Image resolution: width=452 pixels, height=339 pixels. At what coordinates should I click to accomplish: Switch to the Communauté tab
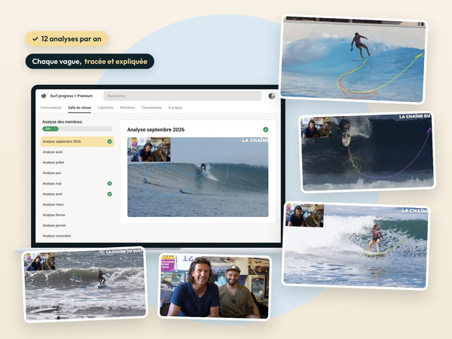click(50, 108)
